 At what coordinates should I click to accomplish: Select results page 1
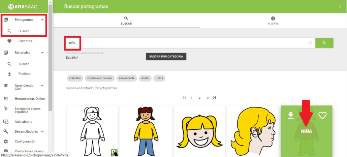coord(191,98)
